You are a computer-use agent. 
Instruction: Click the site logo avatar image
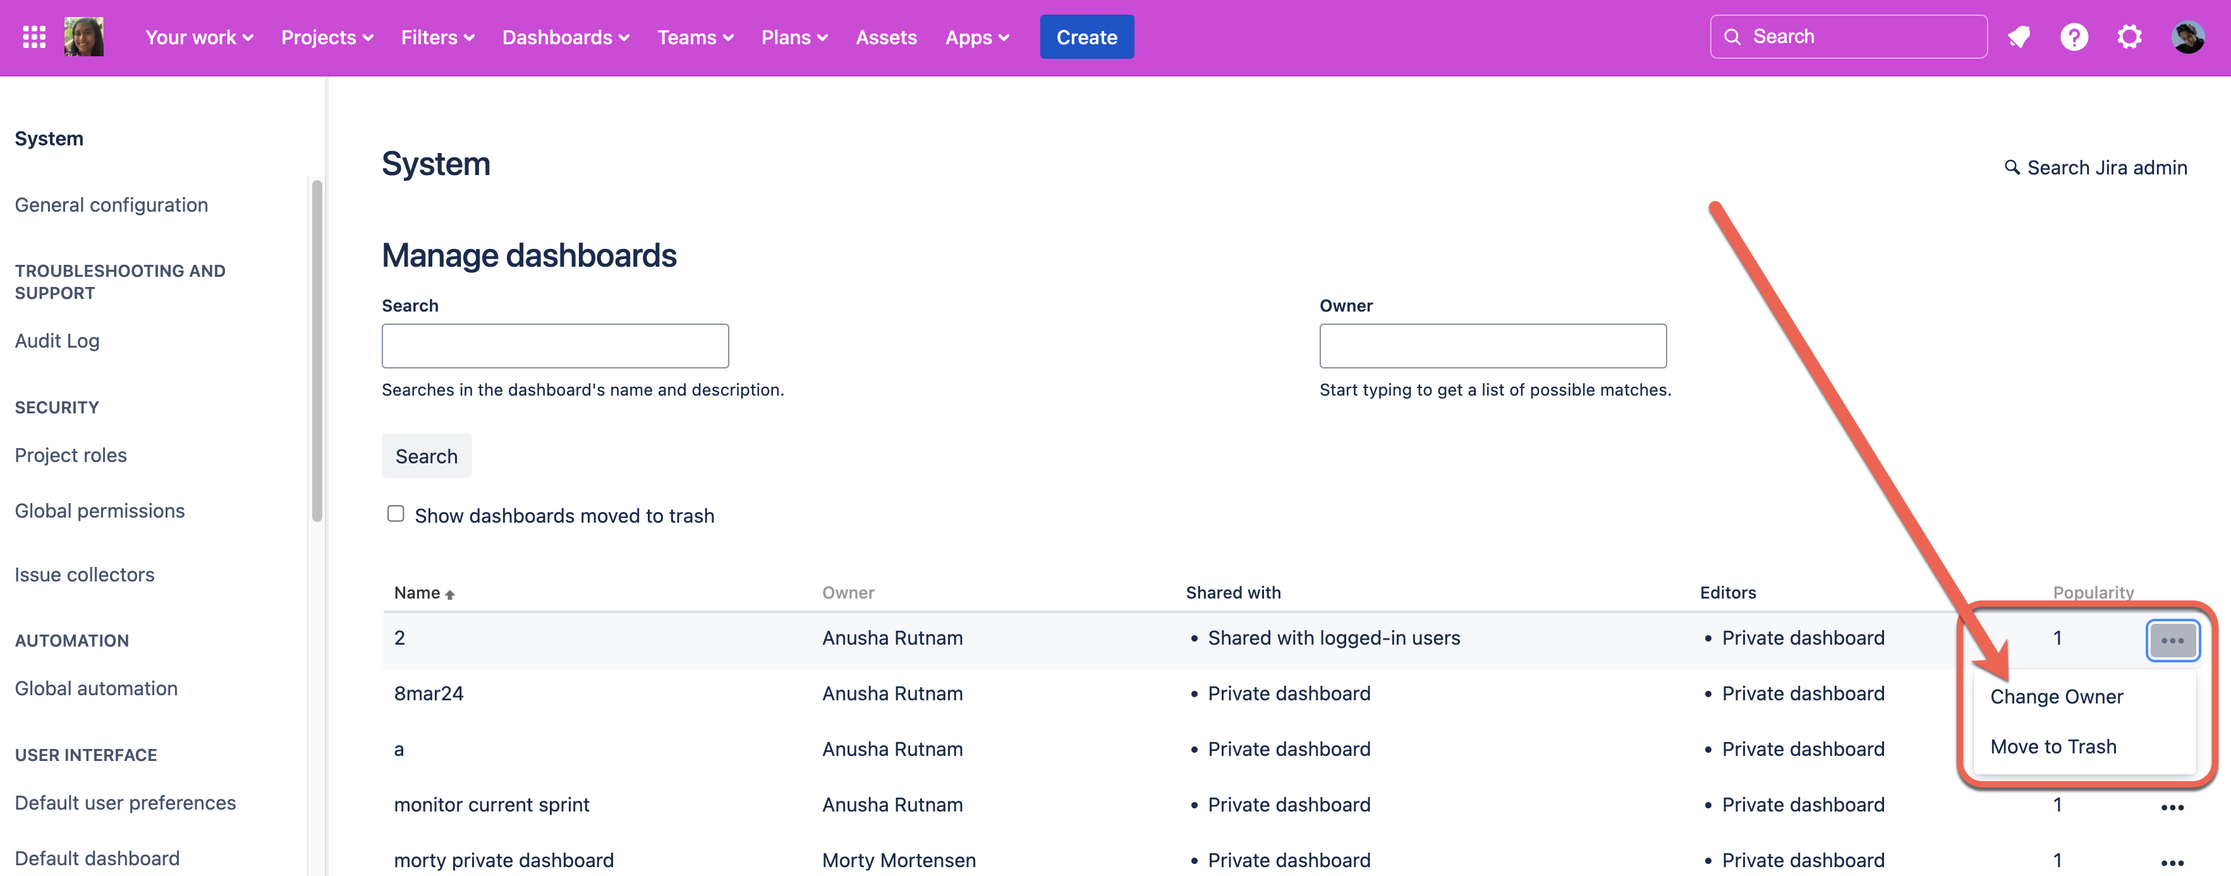[84, 37]
